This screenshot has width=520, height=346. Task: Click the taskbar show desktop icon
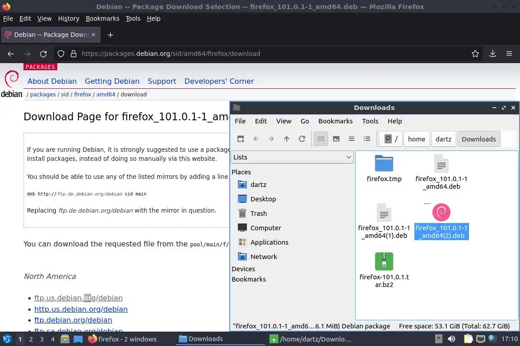pos(78,339)
